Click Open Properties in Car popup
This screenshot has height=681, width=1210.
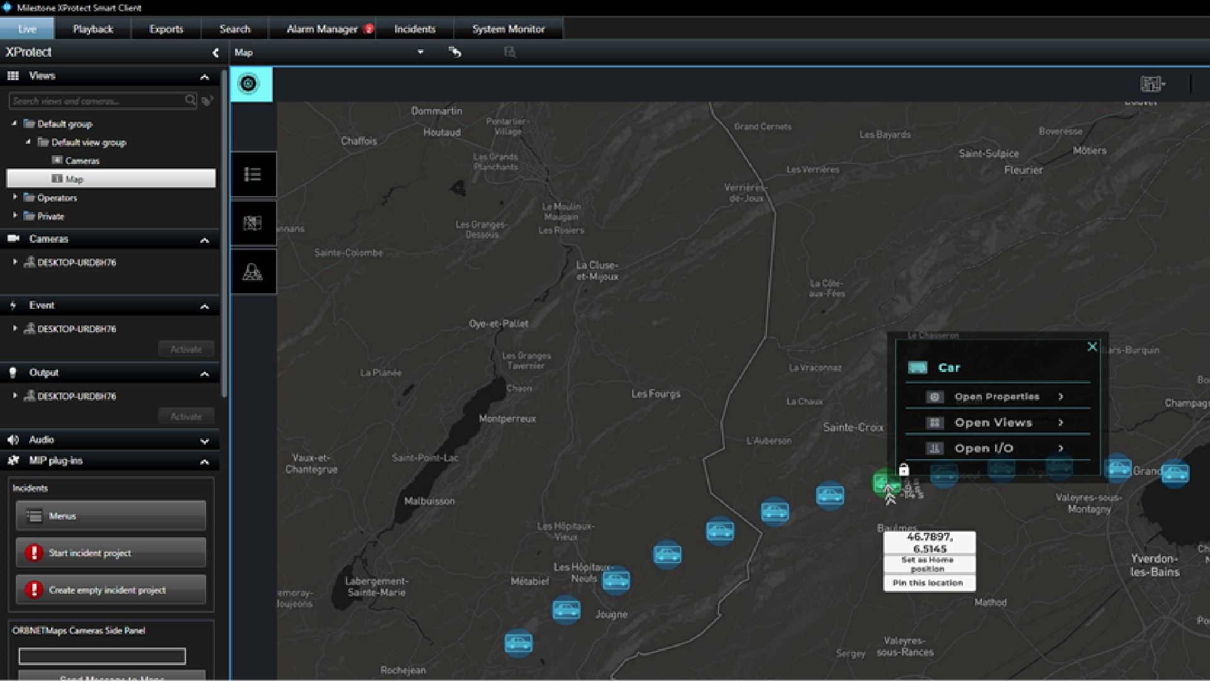[998, 397]
